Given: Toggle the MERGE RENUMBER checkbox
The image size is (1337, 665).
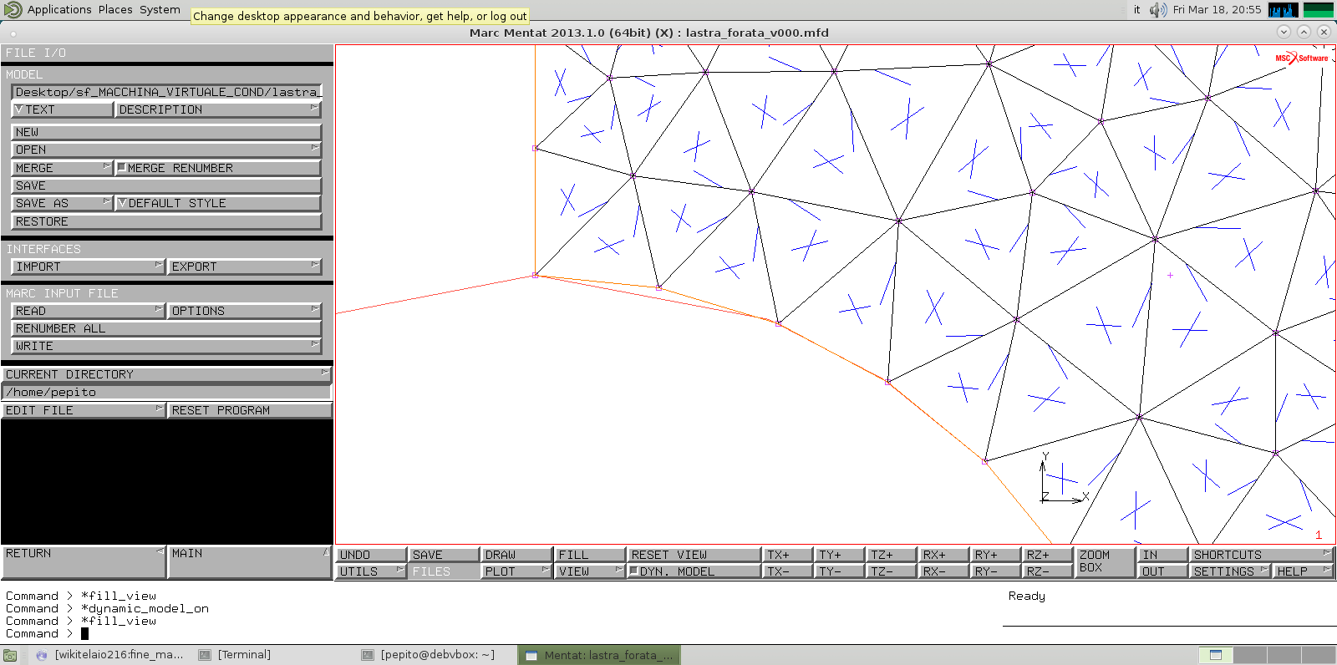Looking at the screenshot, I should coord(122,168).
